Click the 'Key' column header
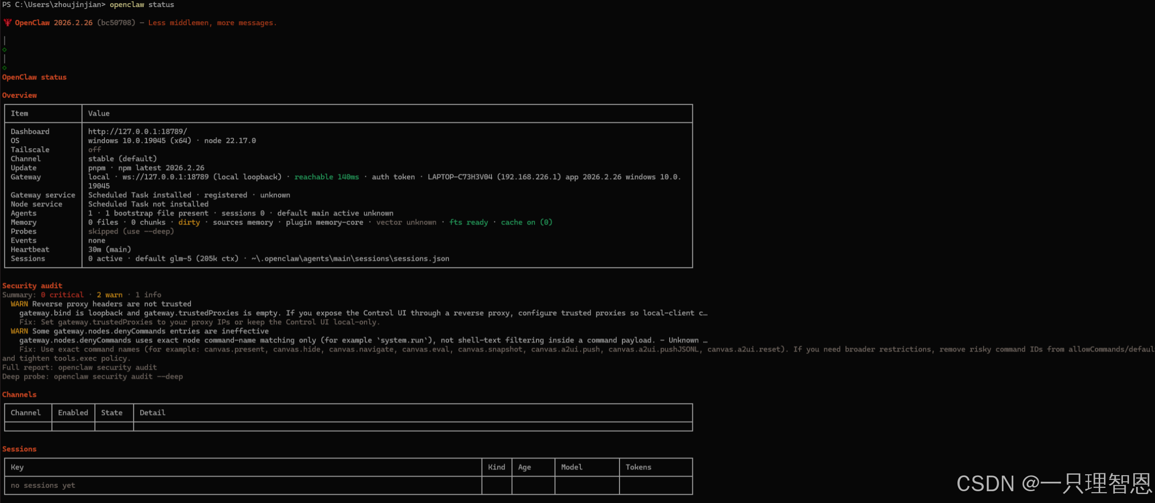 click(x=17, y=467)
